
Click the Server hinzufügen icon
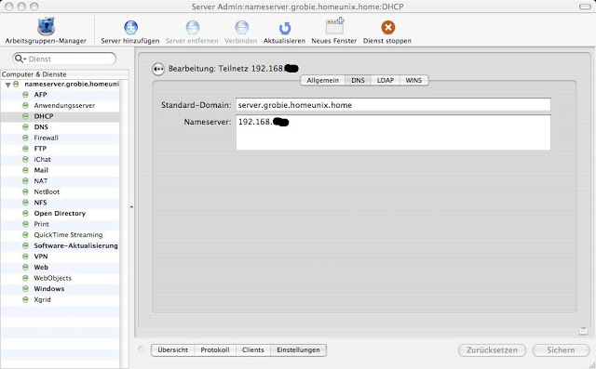coord(130,27)
